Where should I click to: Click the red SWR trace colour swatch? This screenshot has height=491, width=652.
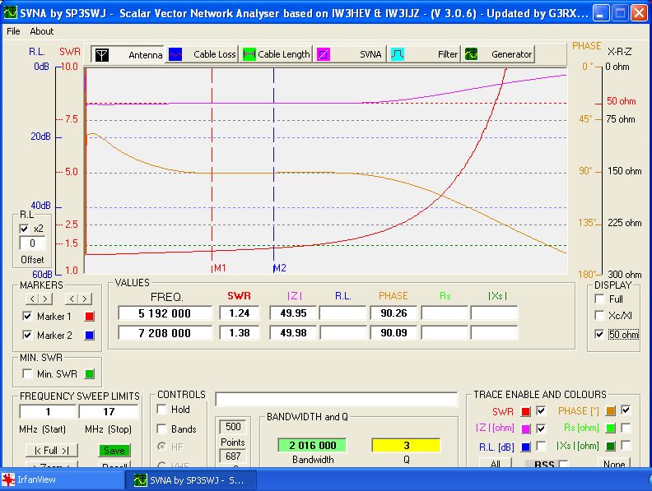coord(525,410)
